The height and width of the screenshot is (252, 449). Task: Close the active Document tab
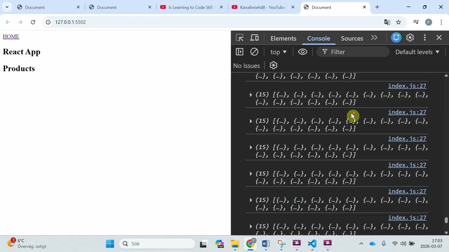[x=364, y=7]
